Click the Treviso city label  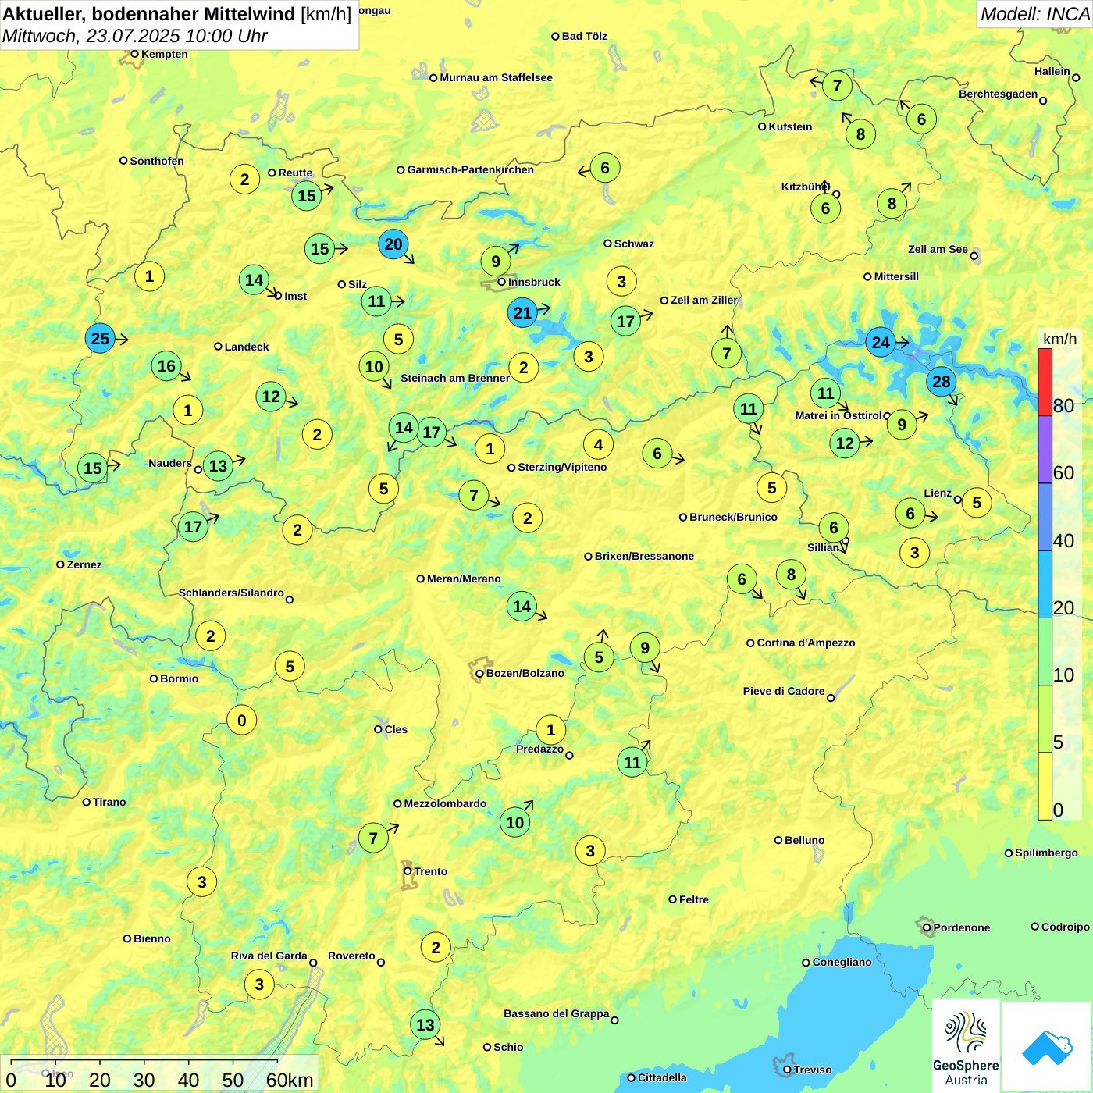[813, 1070]
